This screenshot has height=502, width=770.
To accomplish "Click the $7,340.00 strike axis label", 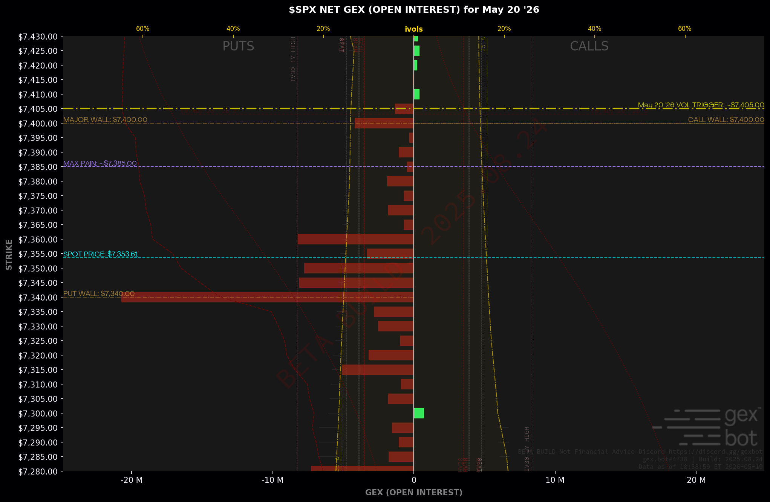I will 38,298.
